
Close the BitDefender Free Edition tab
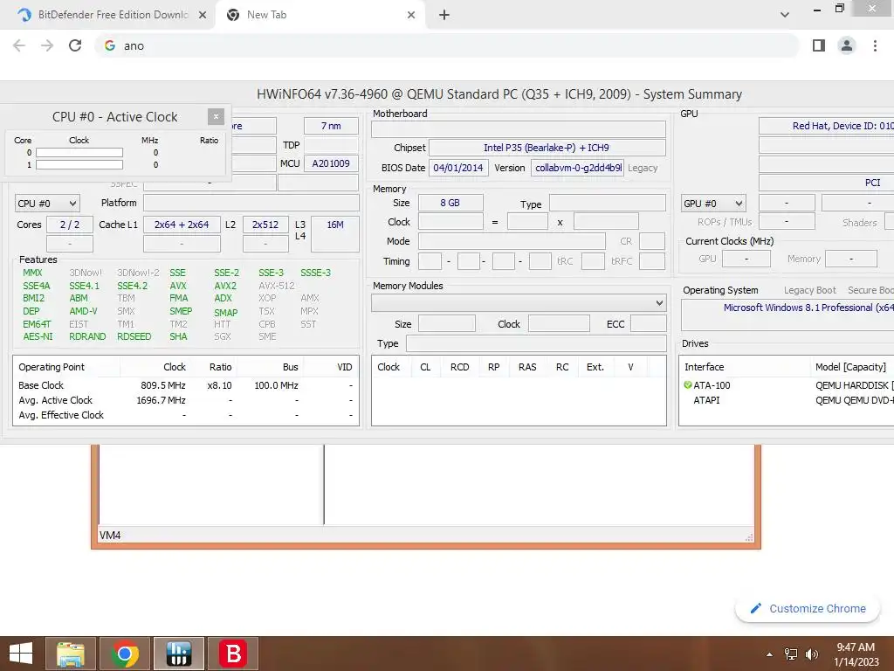203,15
